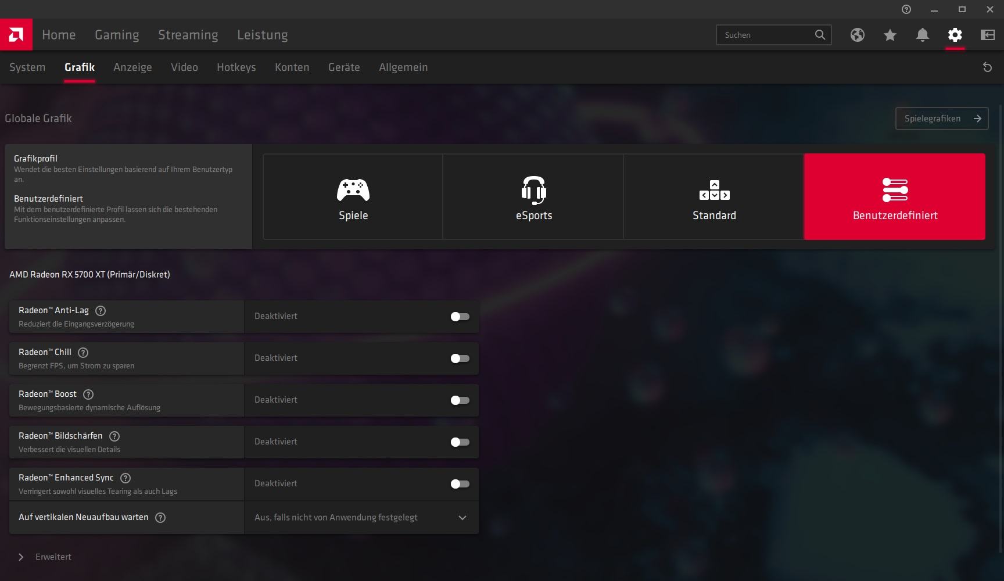1004x581 pixels.
Task: Enable Radeon Enhanced Sync toggle
Action: [460, 484]
